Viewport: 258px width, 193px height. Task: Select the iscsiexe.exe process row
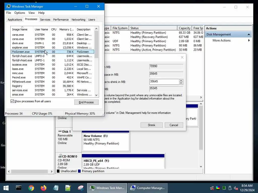[x=52, y=65]
